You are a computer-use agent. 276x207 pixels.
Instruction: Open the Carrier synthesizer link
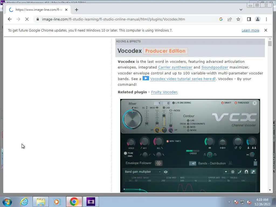click(175, 67)
